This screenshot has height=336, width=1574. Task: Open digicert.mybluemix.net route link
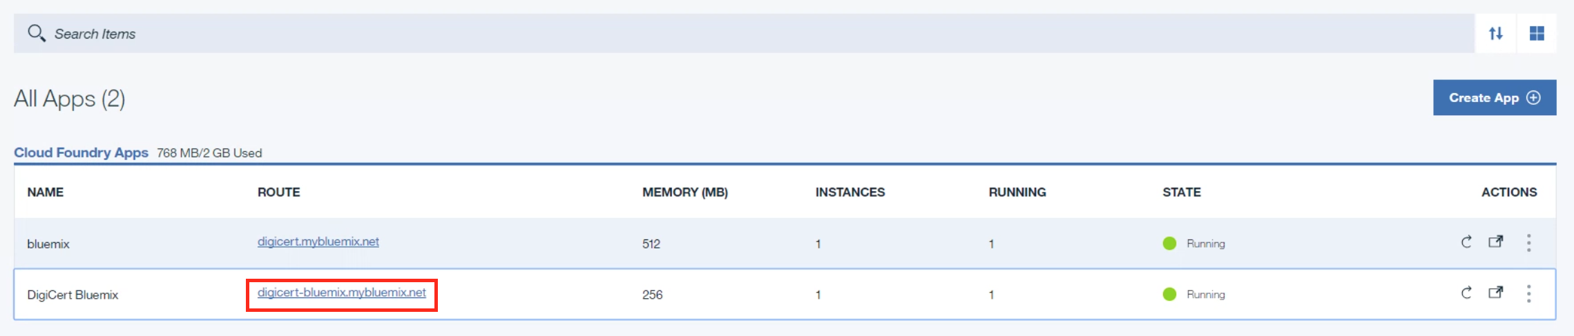318,242
